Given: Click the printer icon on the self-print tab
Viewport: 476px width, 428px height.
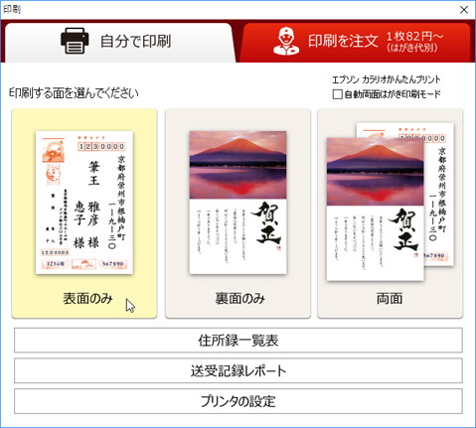Looking at the screenshot, I should pyautogui.click(x=75, y=41).
